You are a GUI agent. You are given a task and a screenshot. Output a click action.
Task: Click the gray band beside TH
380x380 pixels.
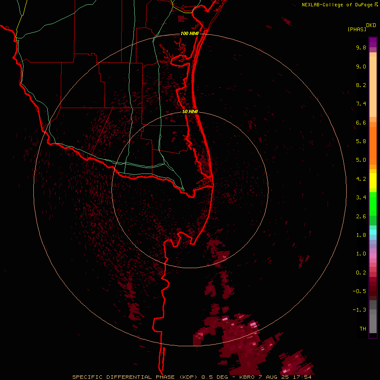tap(373, 324)
